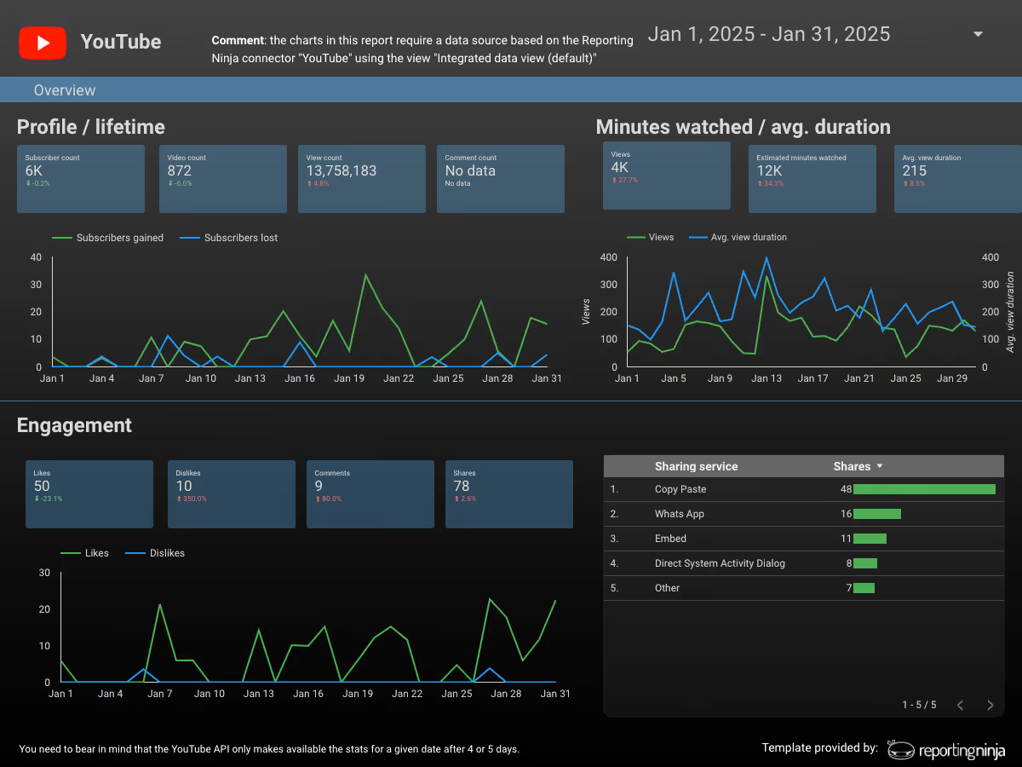Click the YouTube logo icon
Image resolution: width=1022 pixels, height=767 pixels.
click(x=42, y=43)
